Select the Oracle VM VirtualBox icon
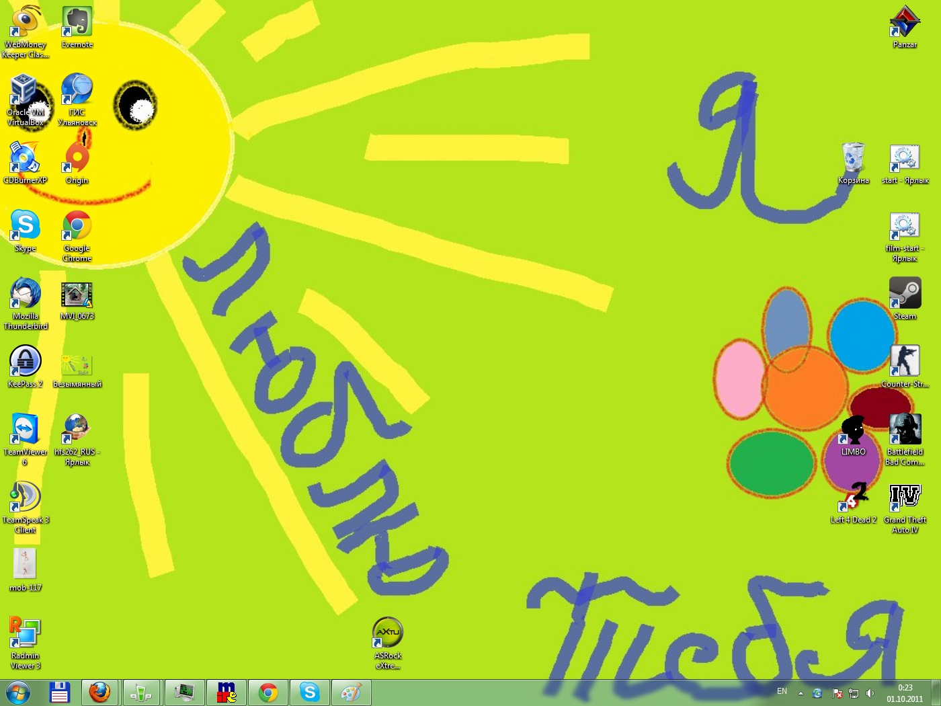The width and height of the screenshot is (941, 706). pyautogui.click(x=26, y=100)
